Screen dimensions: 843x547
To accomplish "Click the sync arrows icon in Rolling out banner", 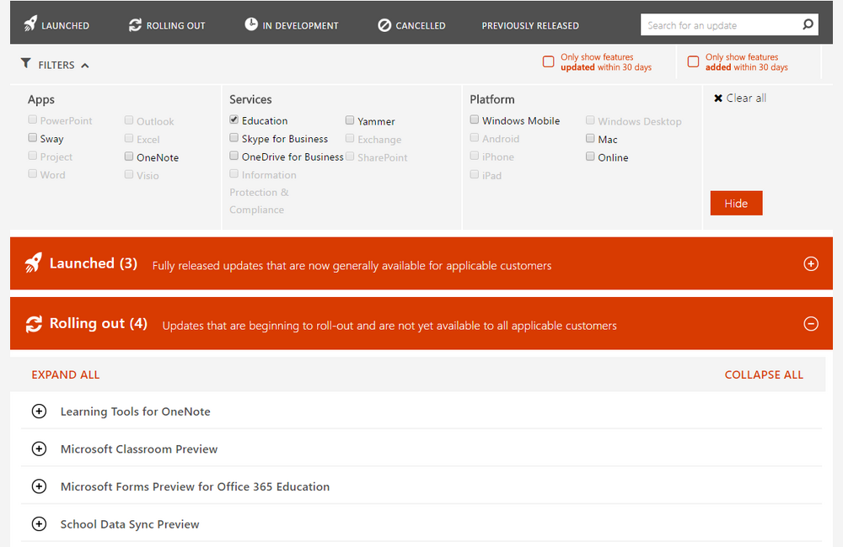I will tap(34, 324).
